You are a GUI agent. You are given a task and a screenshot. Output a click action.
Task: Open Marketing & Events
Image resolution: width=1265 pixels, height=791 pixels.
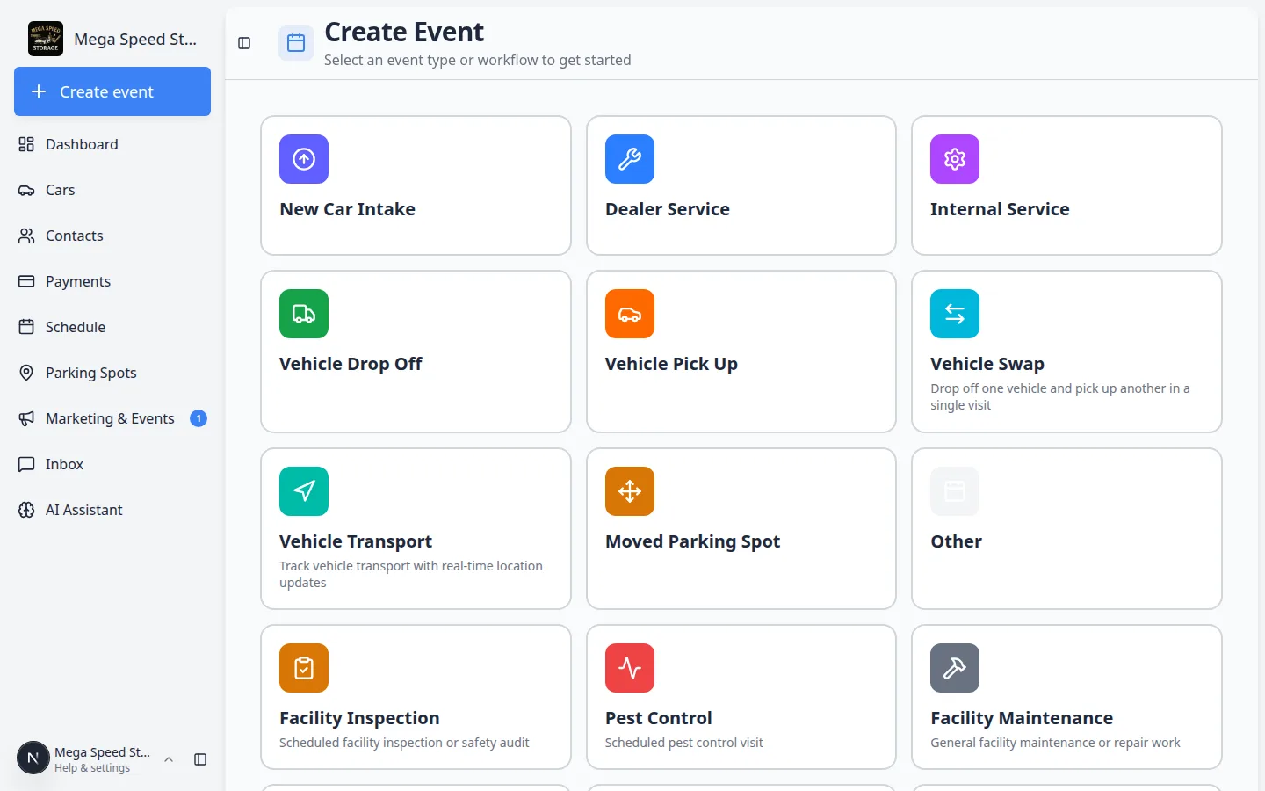(x=112, y=418)
